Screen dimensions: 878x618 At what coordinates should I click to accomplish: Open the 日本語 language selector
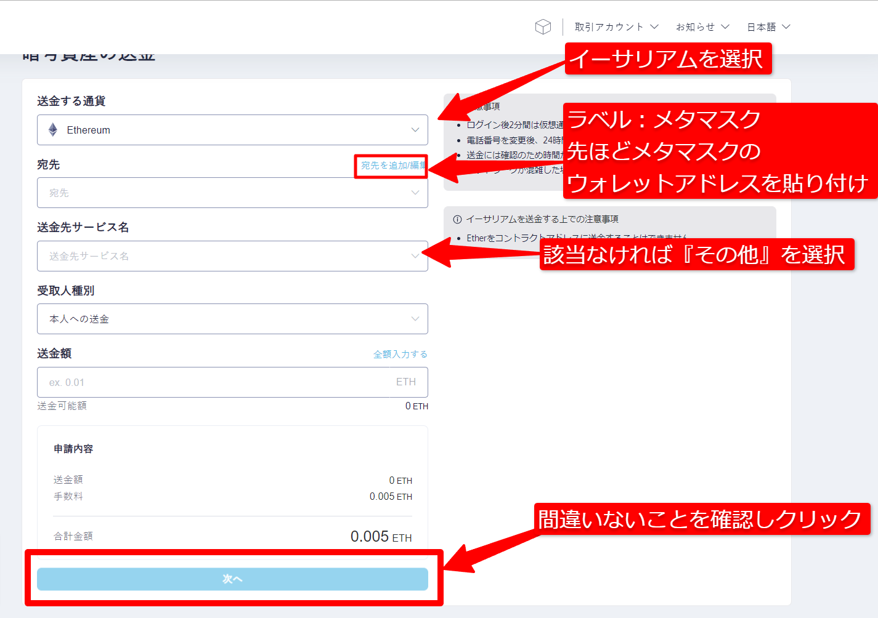pyautogui.click(x=762, y=27)
